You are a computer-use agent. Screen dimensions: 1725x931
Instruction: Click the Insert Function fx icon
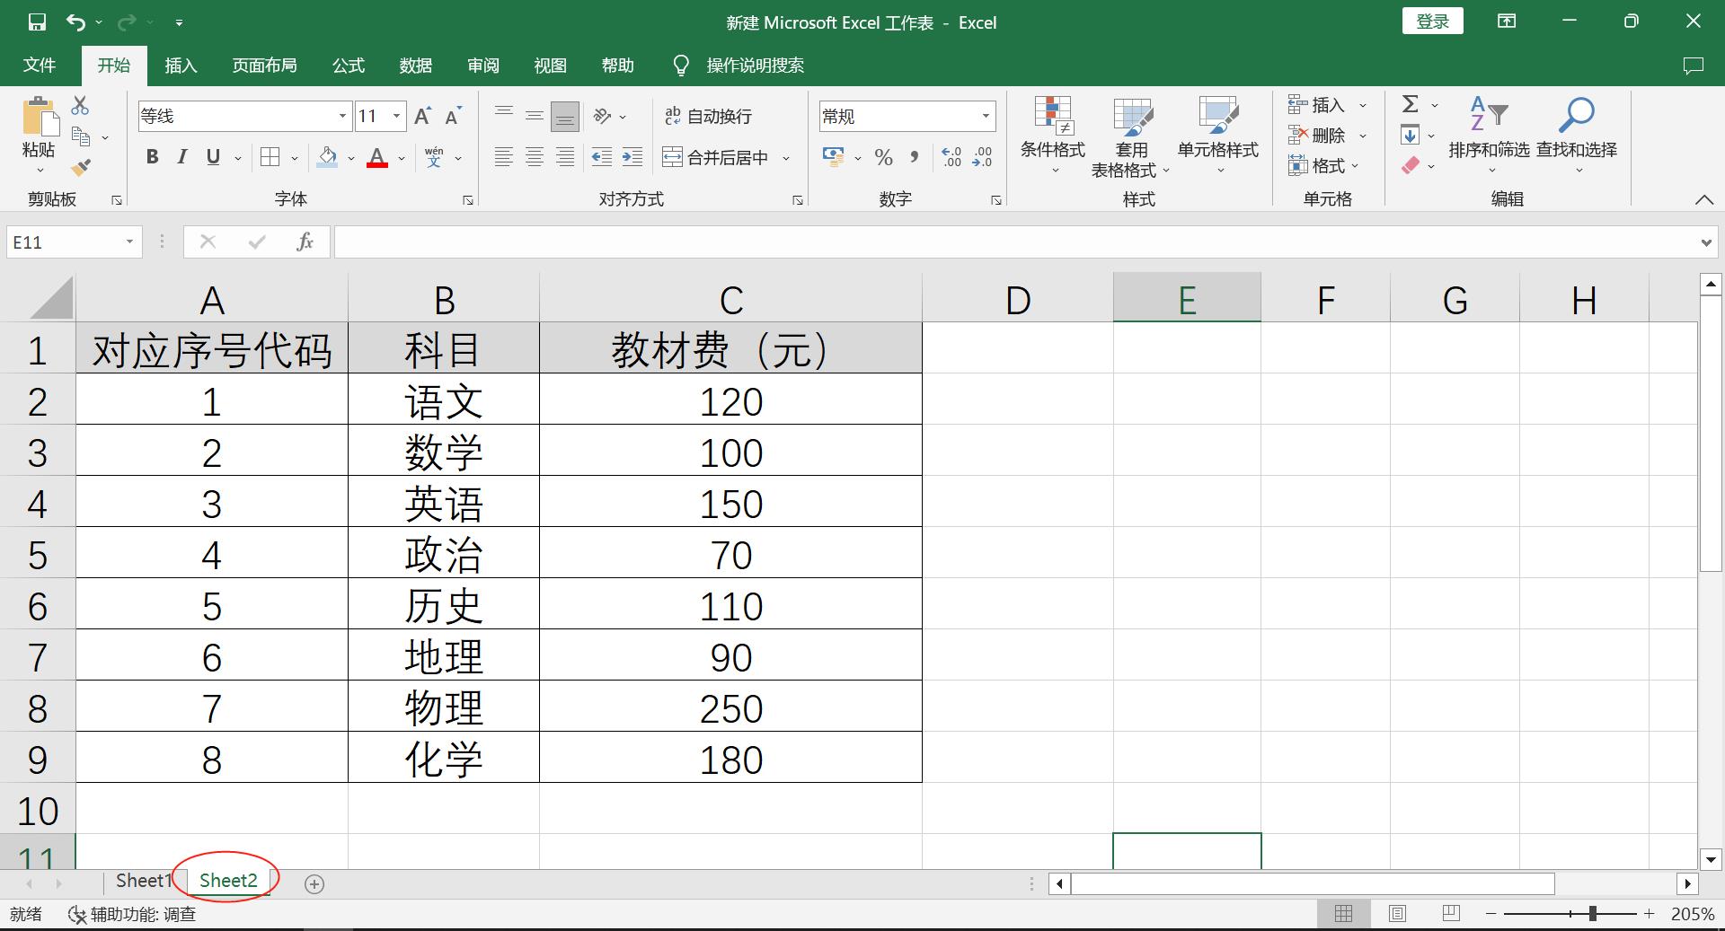[305, 242]
